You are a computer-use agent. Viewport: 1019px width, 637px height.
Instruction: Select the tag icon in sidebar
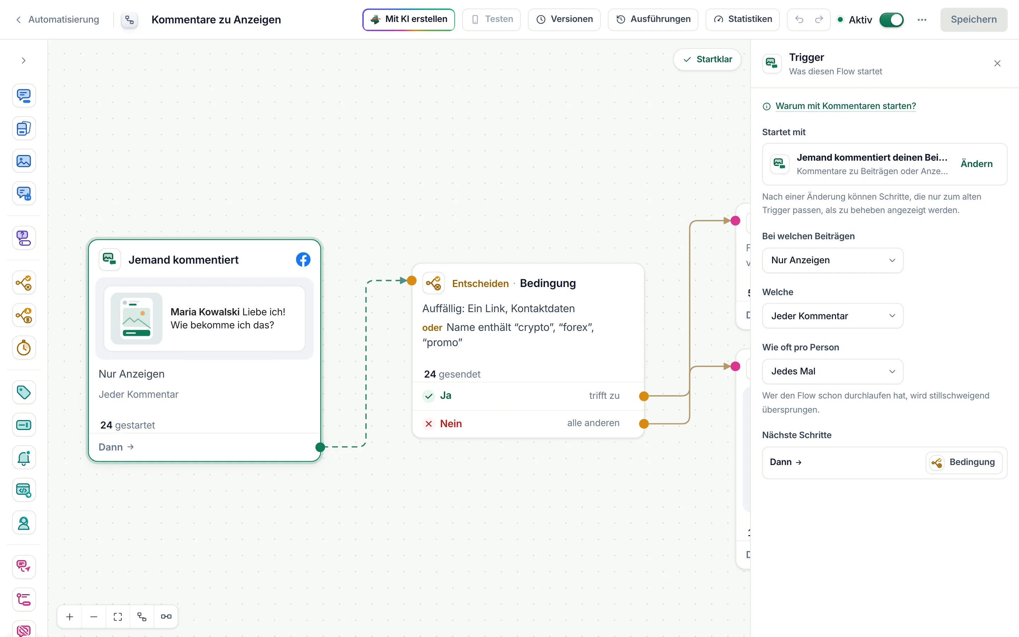[24, 392]
